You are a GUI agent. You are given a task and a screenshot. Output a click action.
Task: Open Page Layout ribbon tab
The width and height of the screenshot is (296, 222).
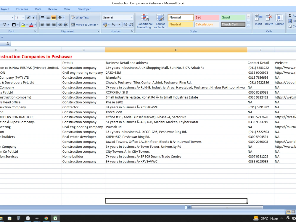[x=4, y=9]
